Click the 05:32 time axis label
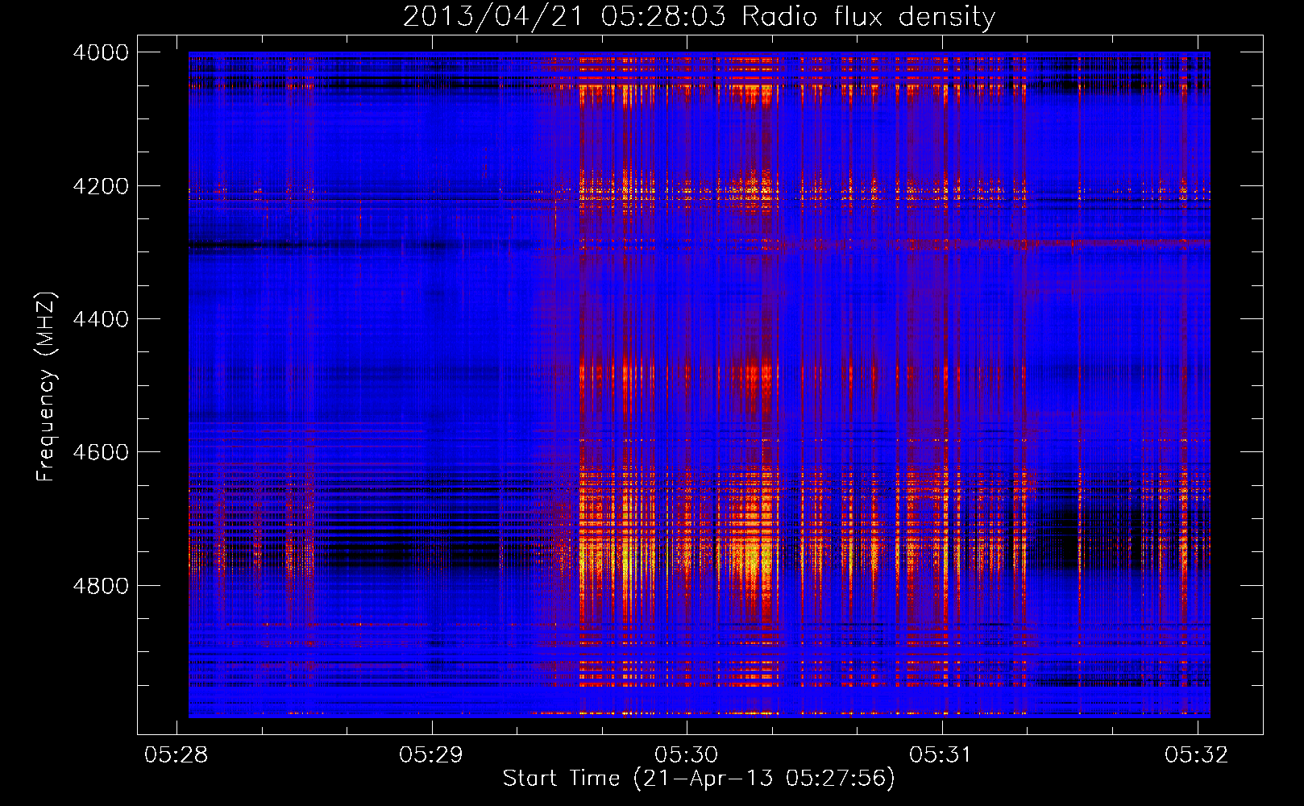 (1196, 754)
